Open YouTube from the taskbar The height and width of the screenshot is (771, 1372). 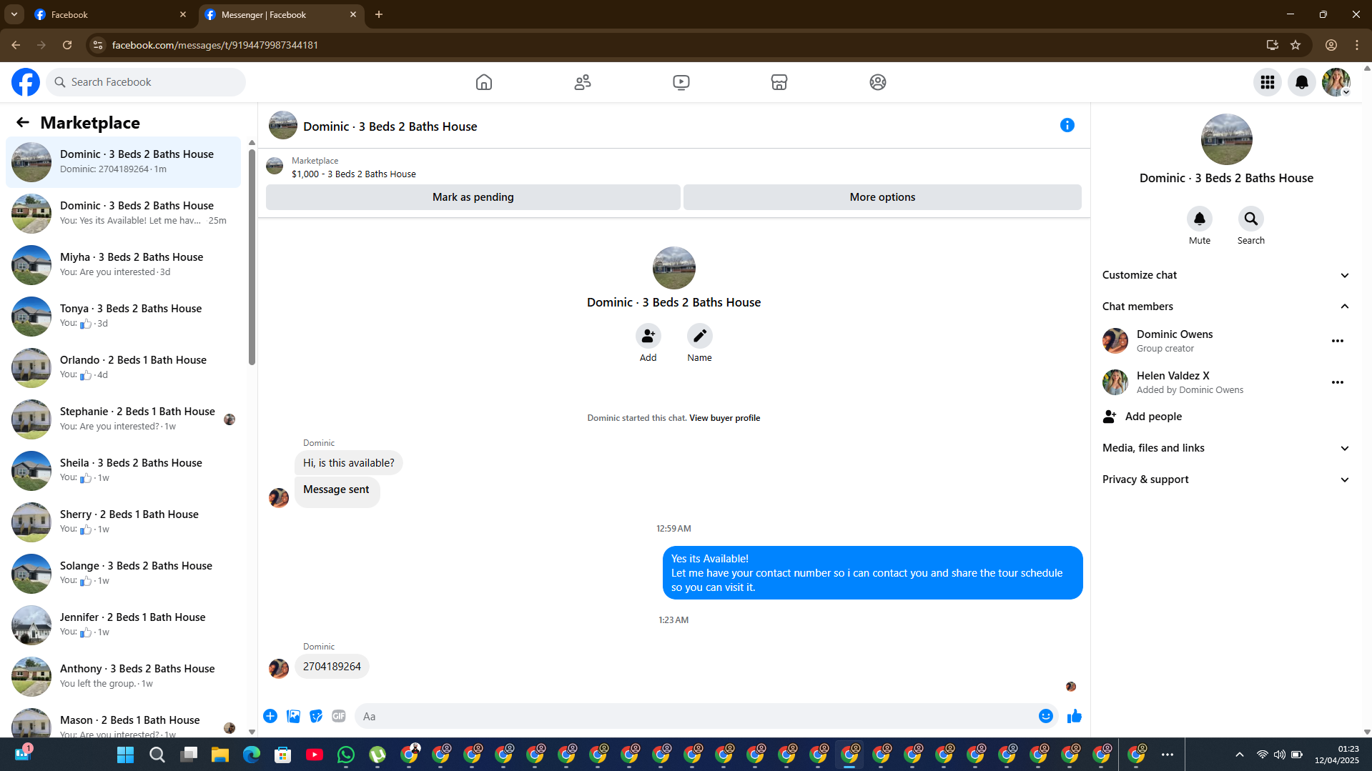pos(315,755)
